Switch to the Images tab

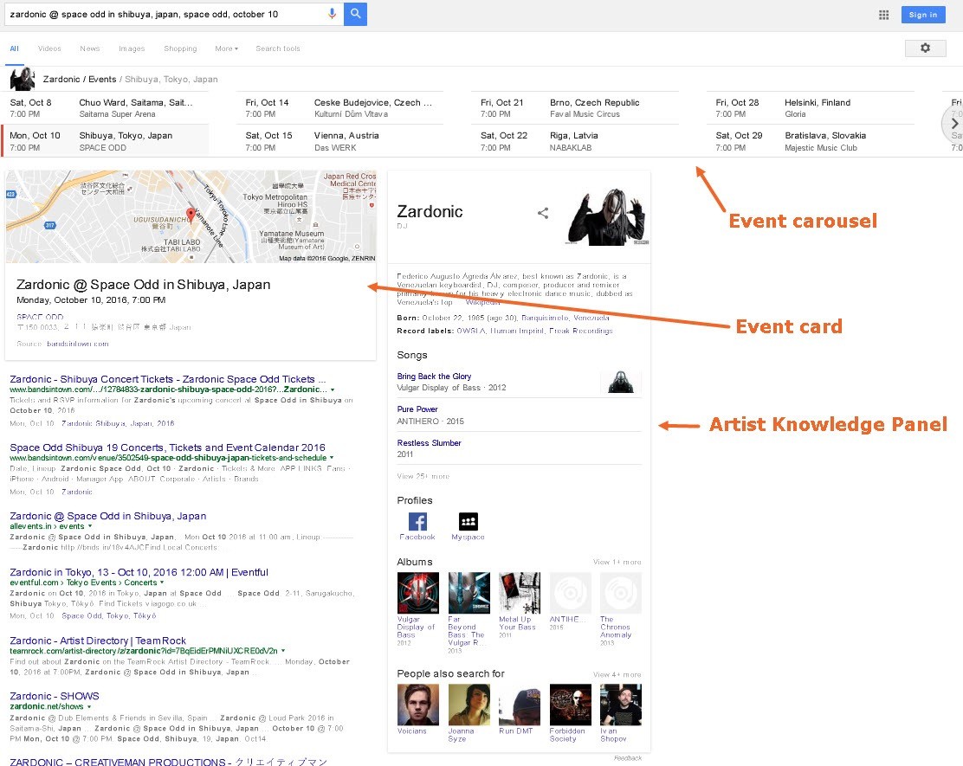[x=132, y=48]
